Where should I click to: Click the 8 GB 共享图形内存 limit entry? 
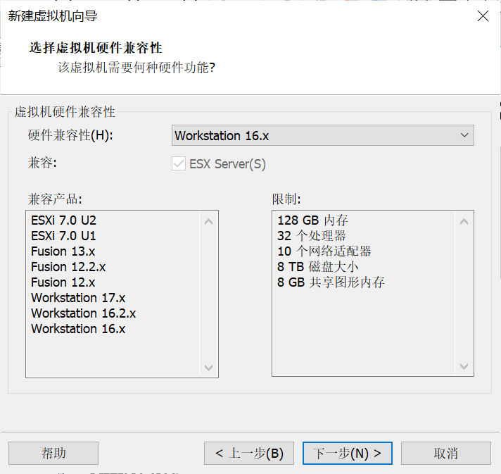click(331, 282)
